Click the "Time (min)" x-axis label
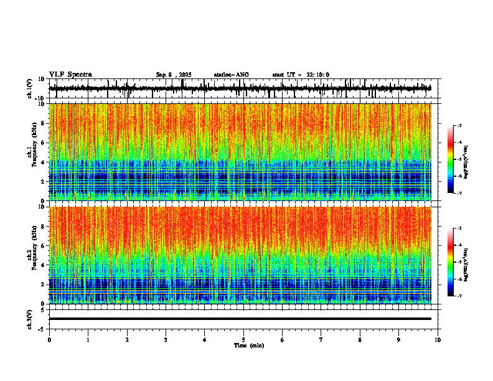493x381 pixels. 249,346
